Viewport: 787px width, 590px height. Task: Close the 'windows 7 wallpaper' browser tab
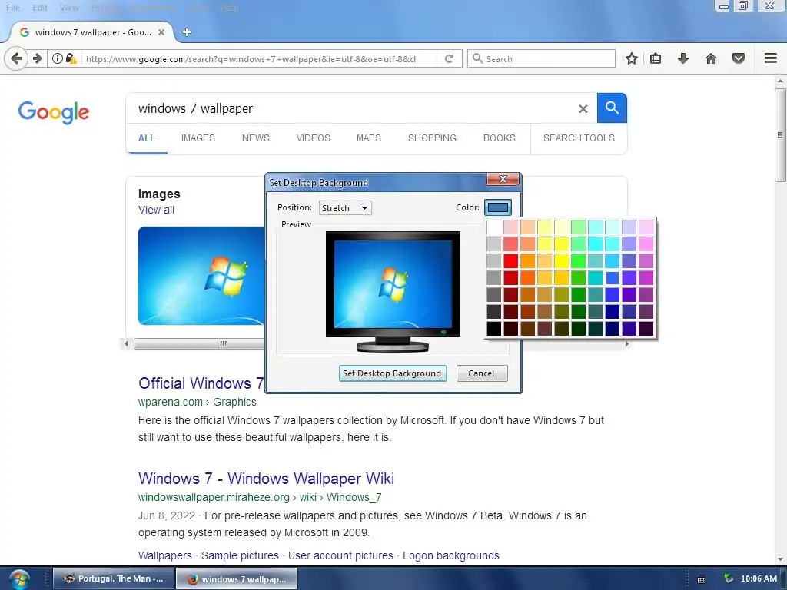click(161, 32)
